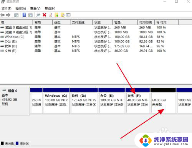Viewport: 192px width, 148px height.
Task: Select the 60.00 GB 未分配 unallocated block
Action: click(163, 101)
